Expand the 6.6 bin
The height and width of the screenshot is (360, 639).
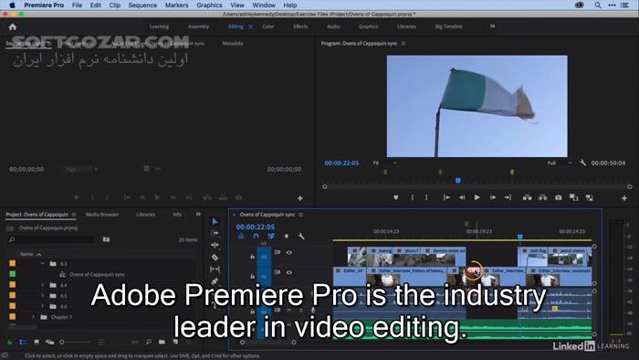pos(42,306)
